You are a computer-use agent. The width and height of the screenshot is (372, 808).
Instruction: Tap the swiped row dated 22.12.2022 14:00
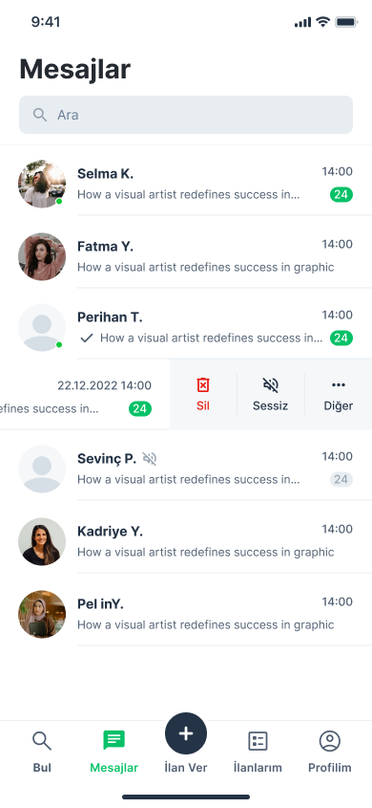pos(85,395)
